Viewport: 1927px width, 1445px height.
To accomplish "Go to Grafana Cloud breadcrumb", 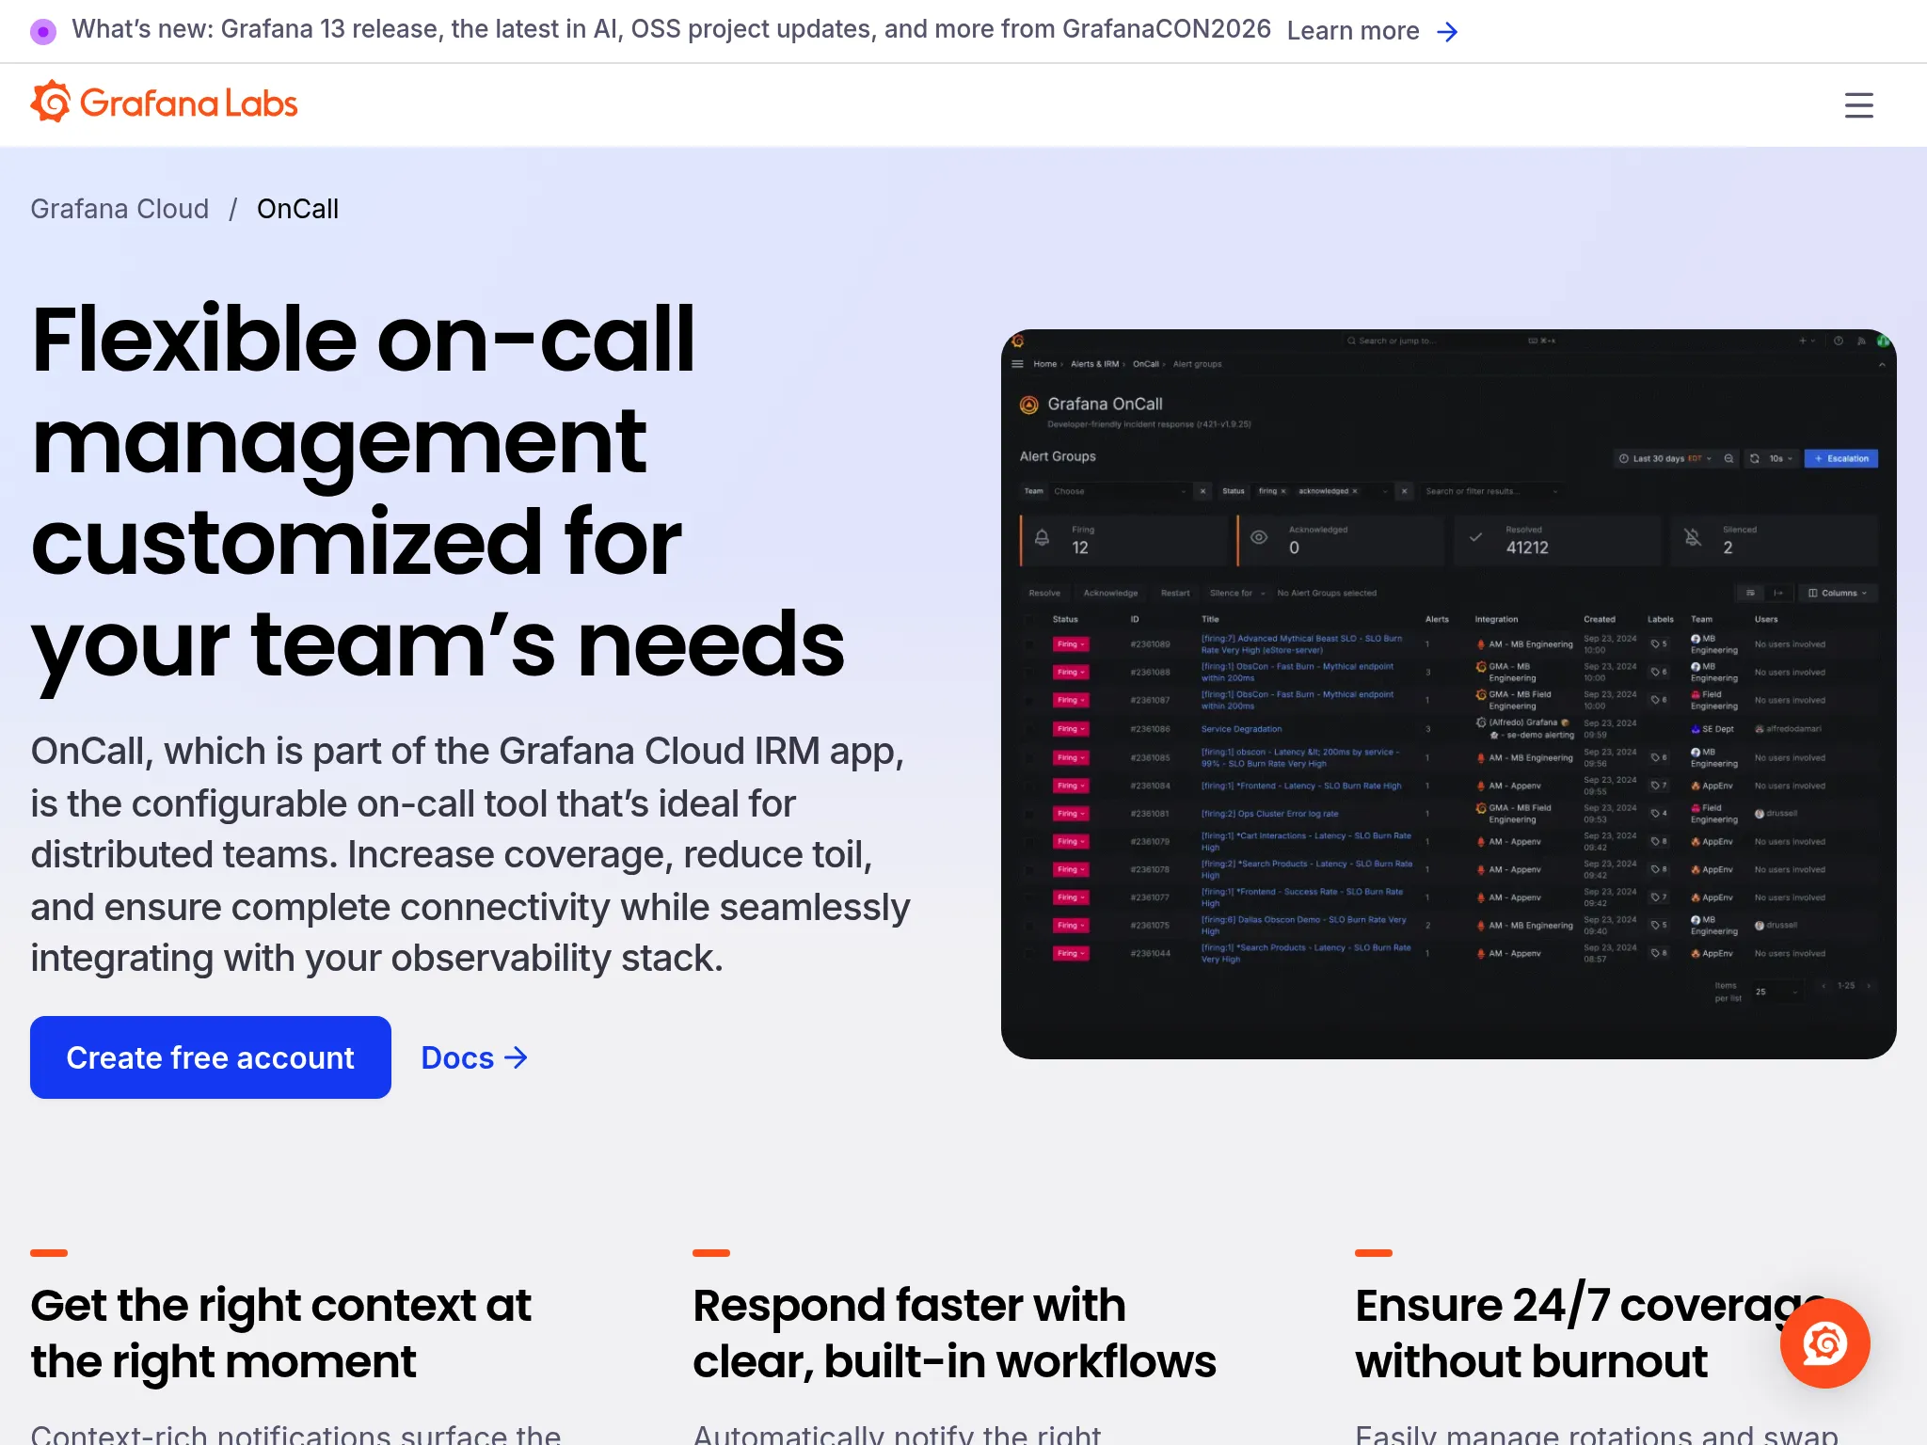I will (x=119, y=209).
